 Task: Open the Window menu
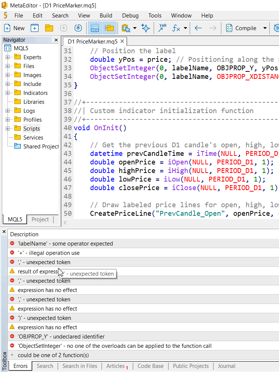(181, 16)
